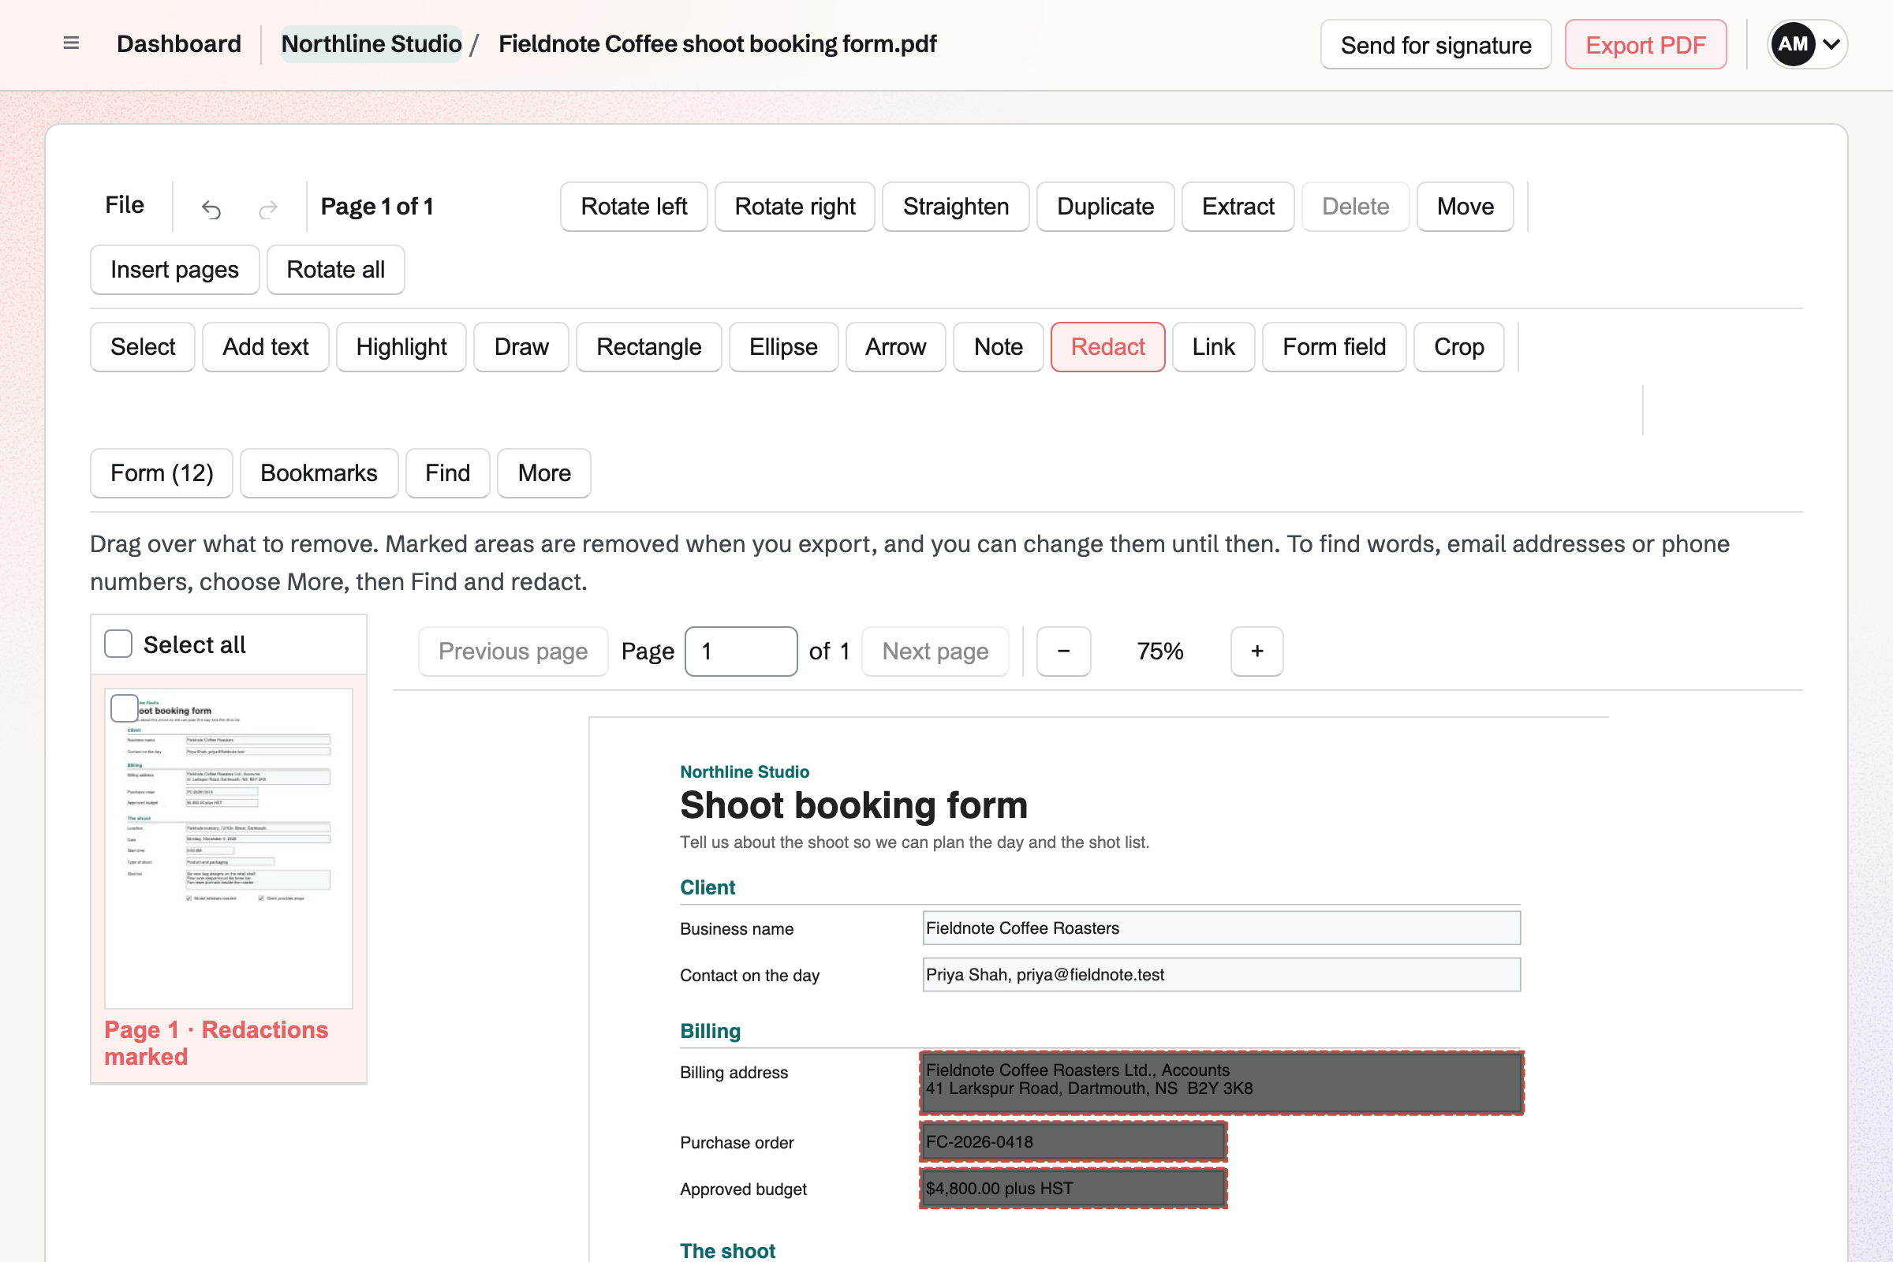Viewport: 1893px width, 1262px height.
Task: Choose the Form field tool
Action: coord(1334,347)
